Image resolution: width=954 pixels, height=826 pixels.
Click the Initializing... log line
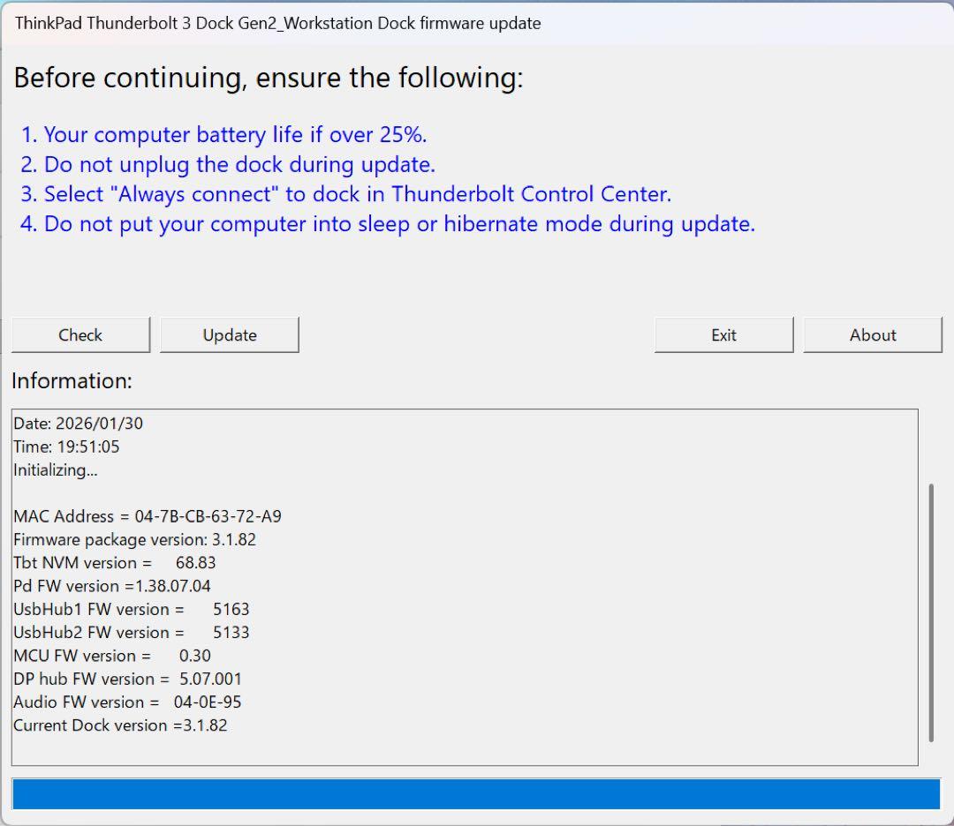pyautogui.click(x=56, y=470)
